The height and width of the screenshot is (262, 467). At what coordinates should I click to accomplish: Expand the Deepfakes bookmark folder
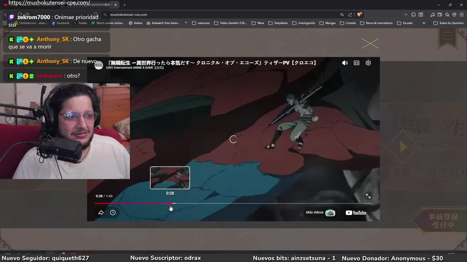pyautogui.click(x=278, y=23)
